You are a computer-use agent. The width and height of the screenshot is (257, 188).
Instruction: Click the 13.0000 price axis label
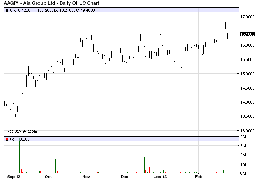(247, 131)
